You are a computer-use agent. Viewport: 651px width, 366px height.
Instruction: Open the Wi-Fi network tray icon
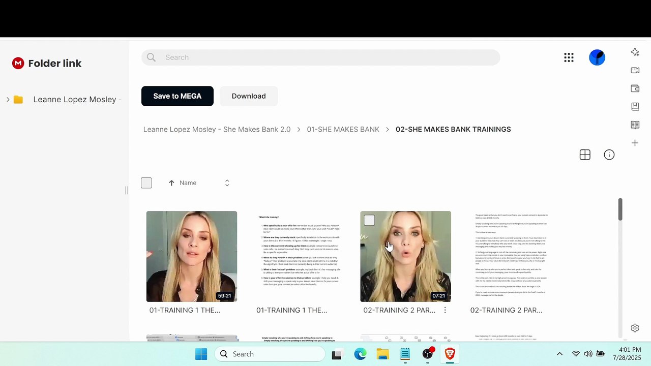576,354
